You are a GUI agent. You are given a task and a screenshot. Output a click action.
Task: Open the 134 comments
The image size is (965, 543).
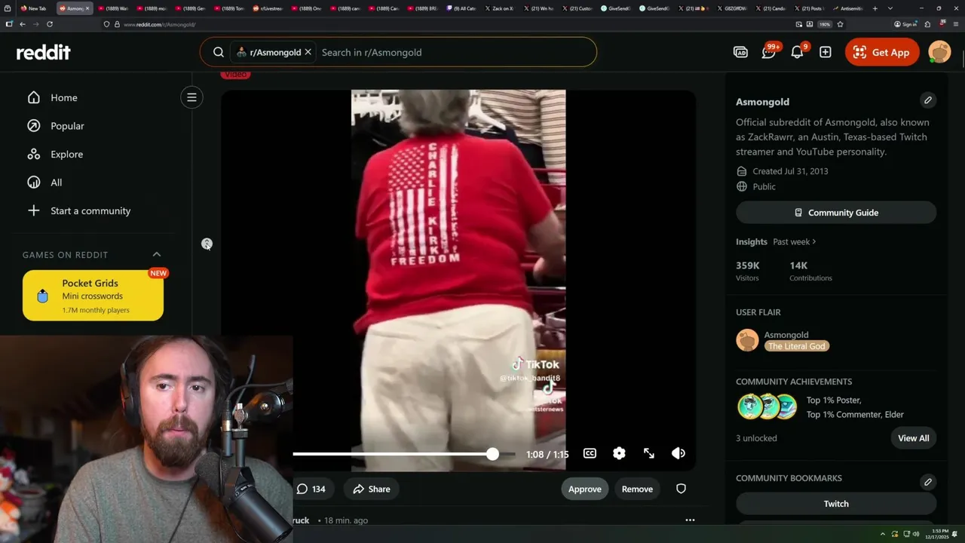click(311, 489)
